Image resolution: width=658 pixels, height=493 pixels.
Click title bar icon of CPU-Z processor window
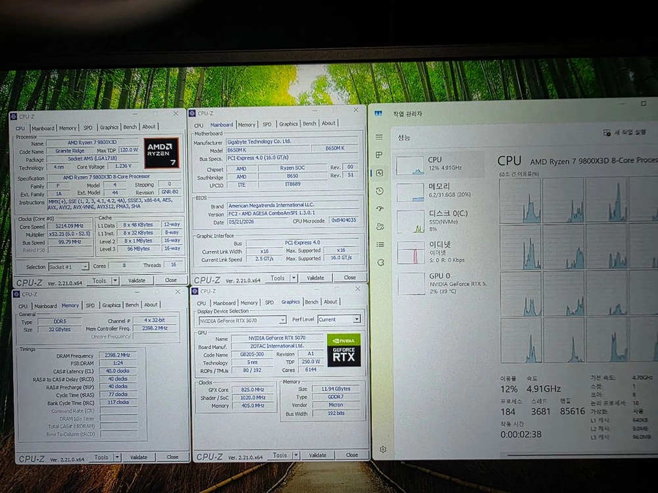click(13, 116)
